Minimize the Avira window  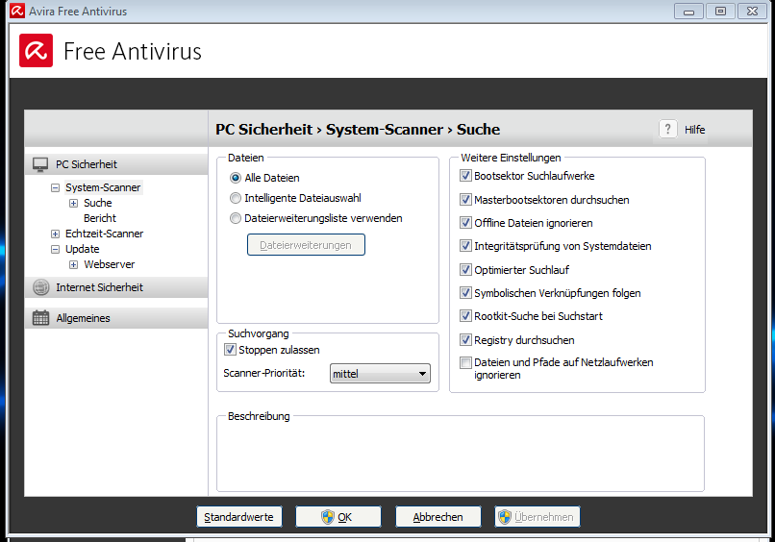pyautogui.click(x=688, y=12)
